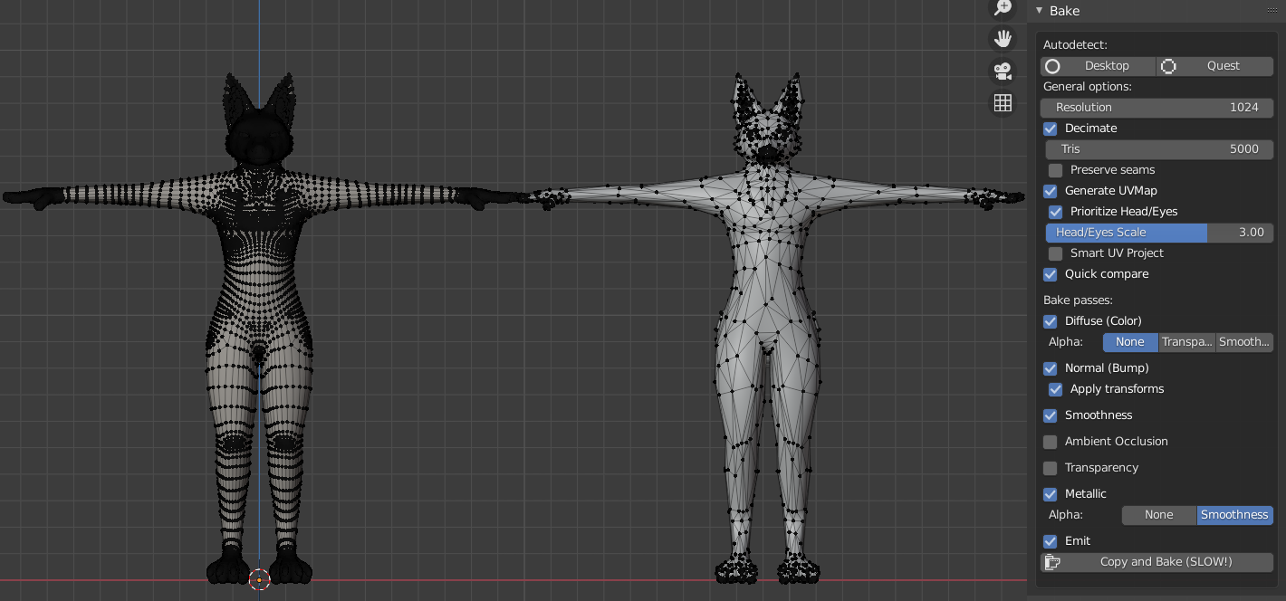Image resolution: width=1286 pixels, height=601 pixels.
Task: Click the zoom view magnifier icon
Action: pos(1003,8)
